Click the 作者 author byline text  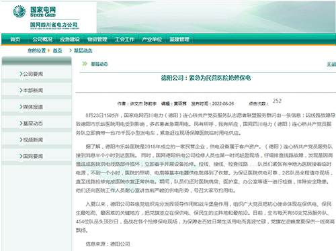(137, 104)
